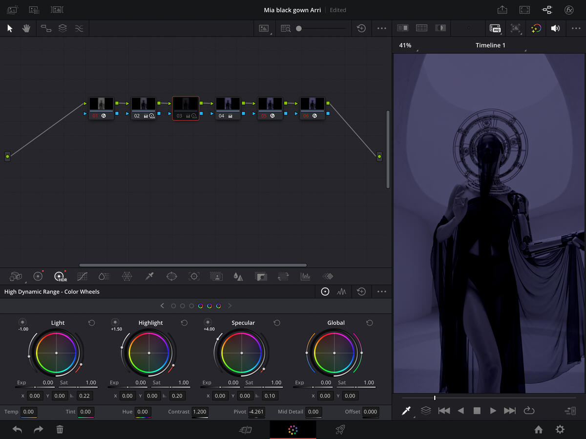The height and width of the screenshot is (439, 586).
Task: Open the Curves palette
Action: (83, 276)
